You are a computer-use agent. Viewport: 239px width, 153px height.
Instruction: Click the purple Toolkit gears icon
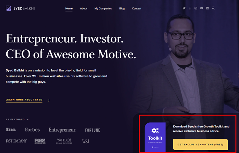coord(155,131)
